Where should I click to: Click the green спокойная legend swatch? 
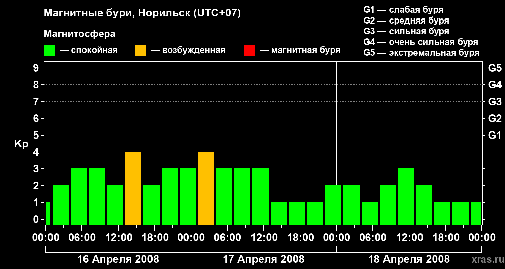49,51
